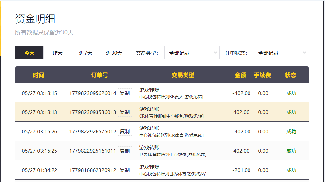Copy order number 1779823093536013
Screen dimensions: 325x182
click(x=125, y=112)
